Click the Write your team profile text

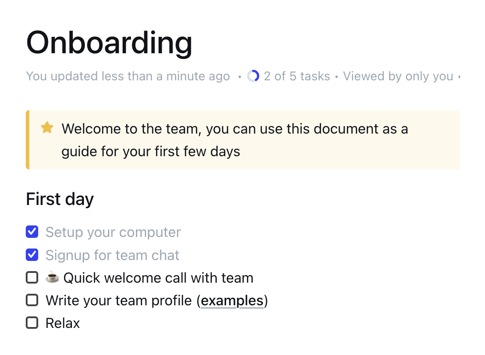119,300
